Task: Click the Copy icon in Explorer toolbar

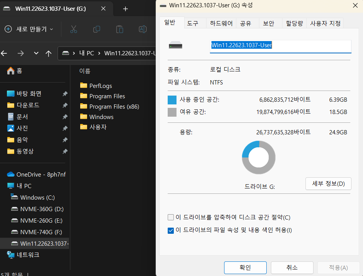Action: coord(97,29)
